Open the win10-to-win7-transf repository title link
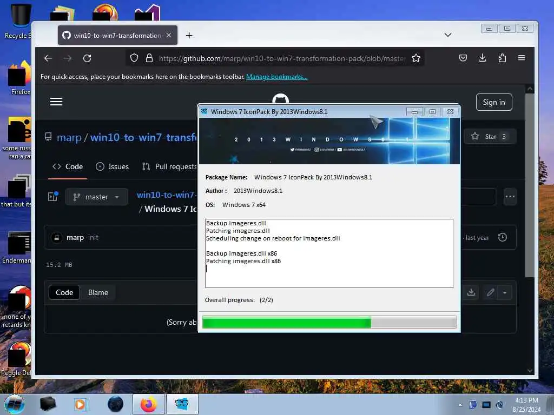 tap(144, 137)
